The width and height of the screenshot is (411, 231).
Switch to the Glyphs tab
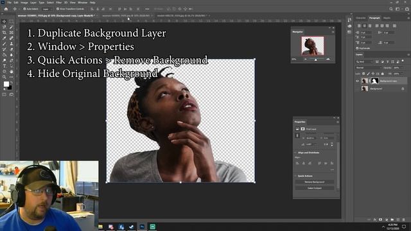[x=387, y=18]
